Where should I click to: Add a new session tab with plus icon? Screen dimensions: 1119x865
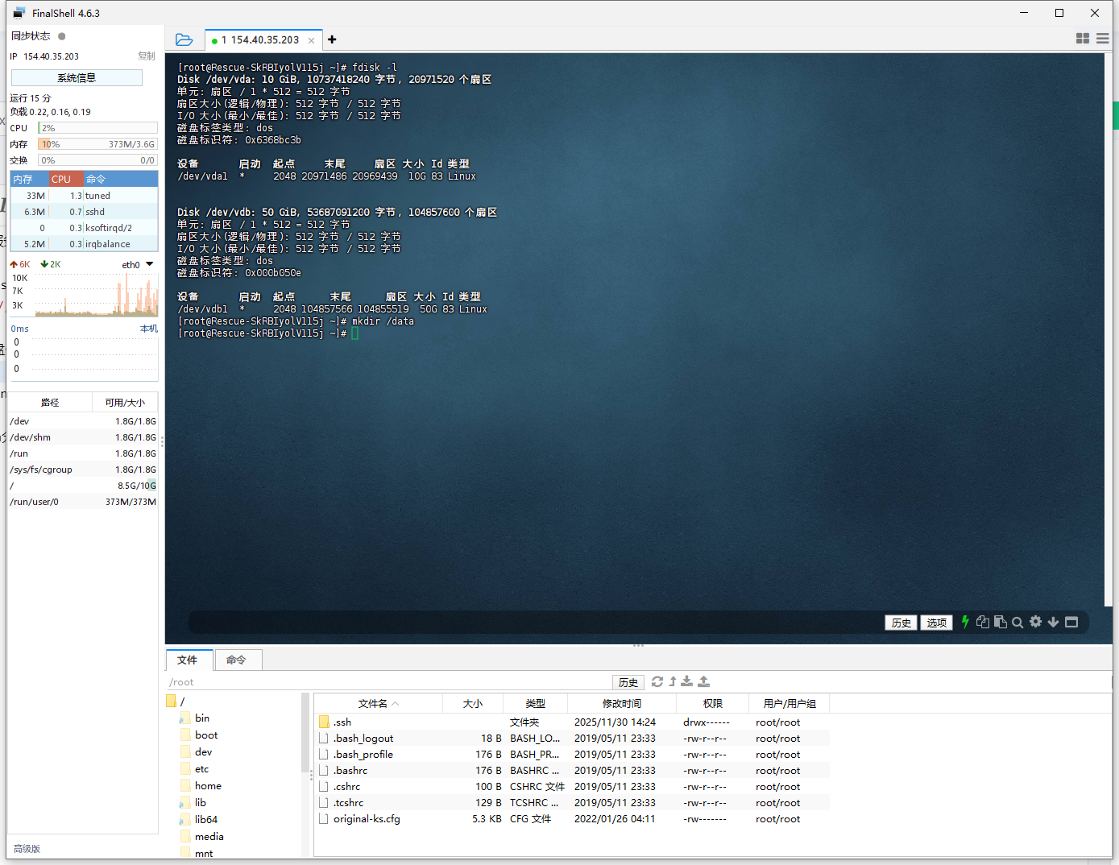point(332,39)
